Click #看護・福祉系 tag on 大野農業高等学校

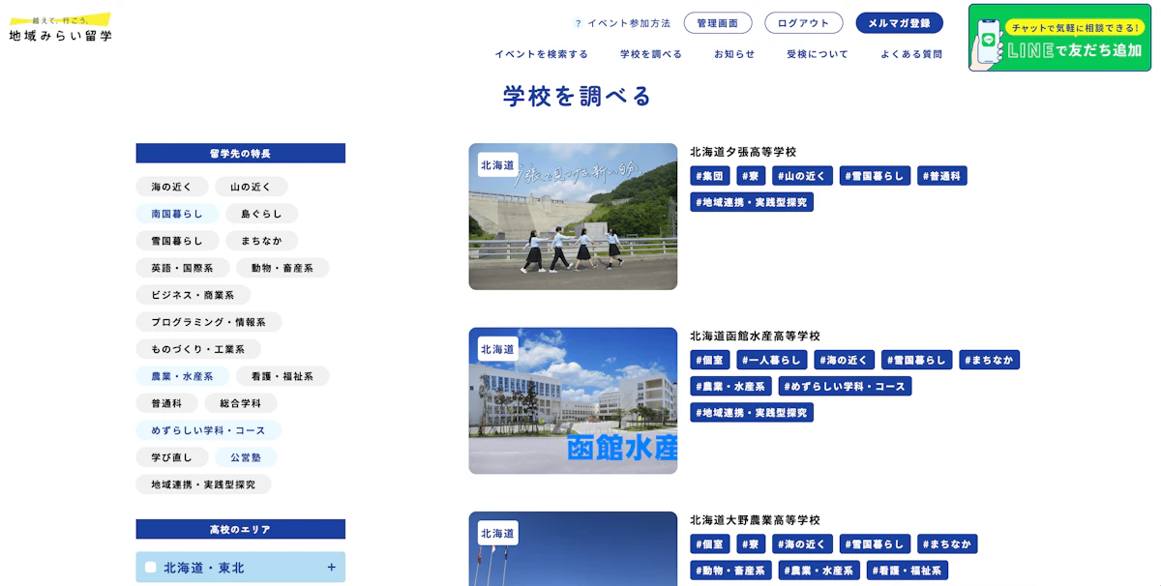[907, 571]
